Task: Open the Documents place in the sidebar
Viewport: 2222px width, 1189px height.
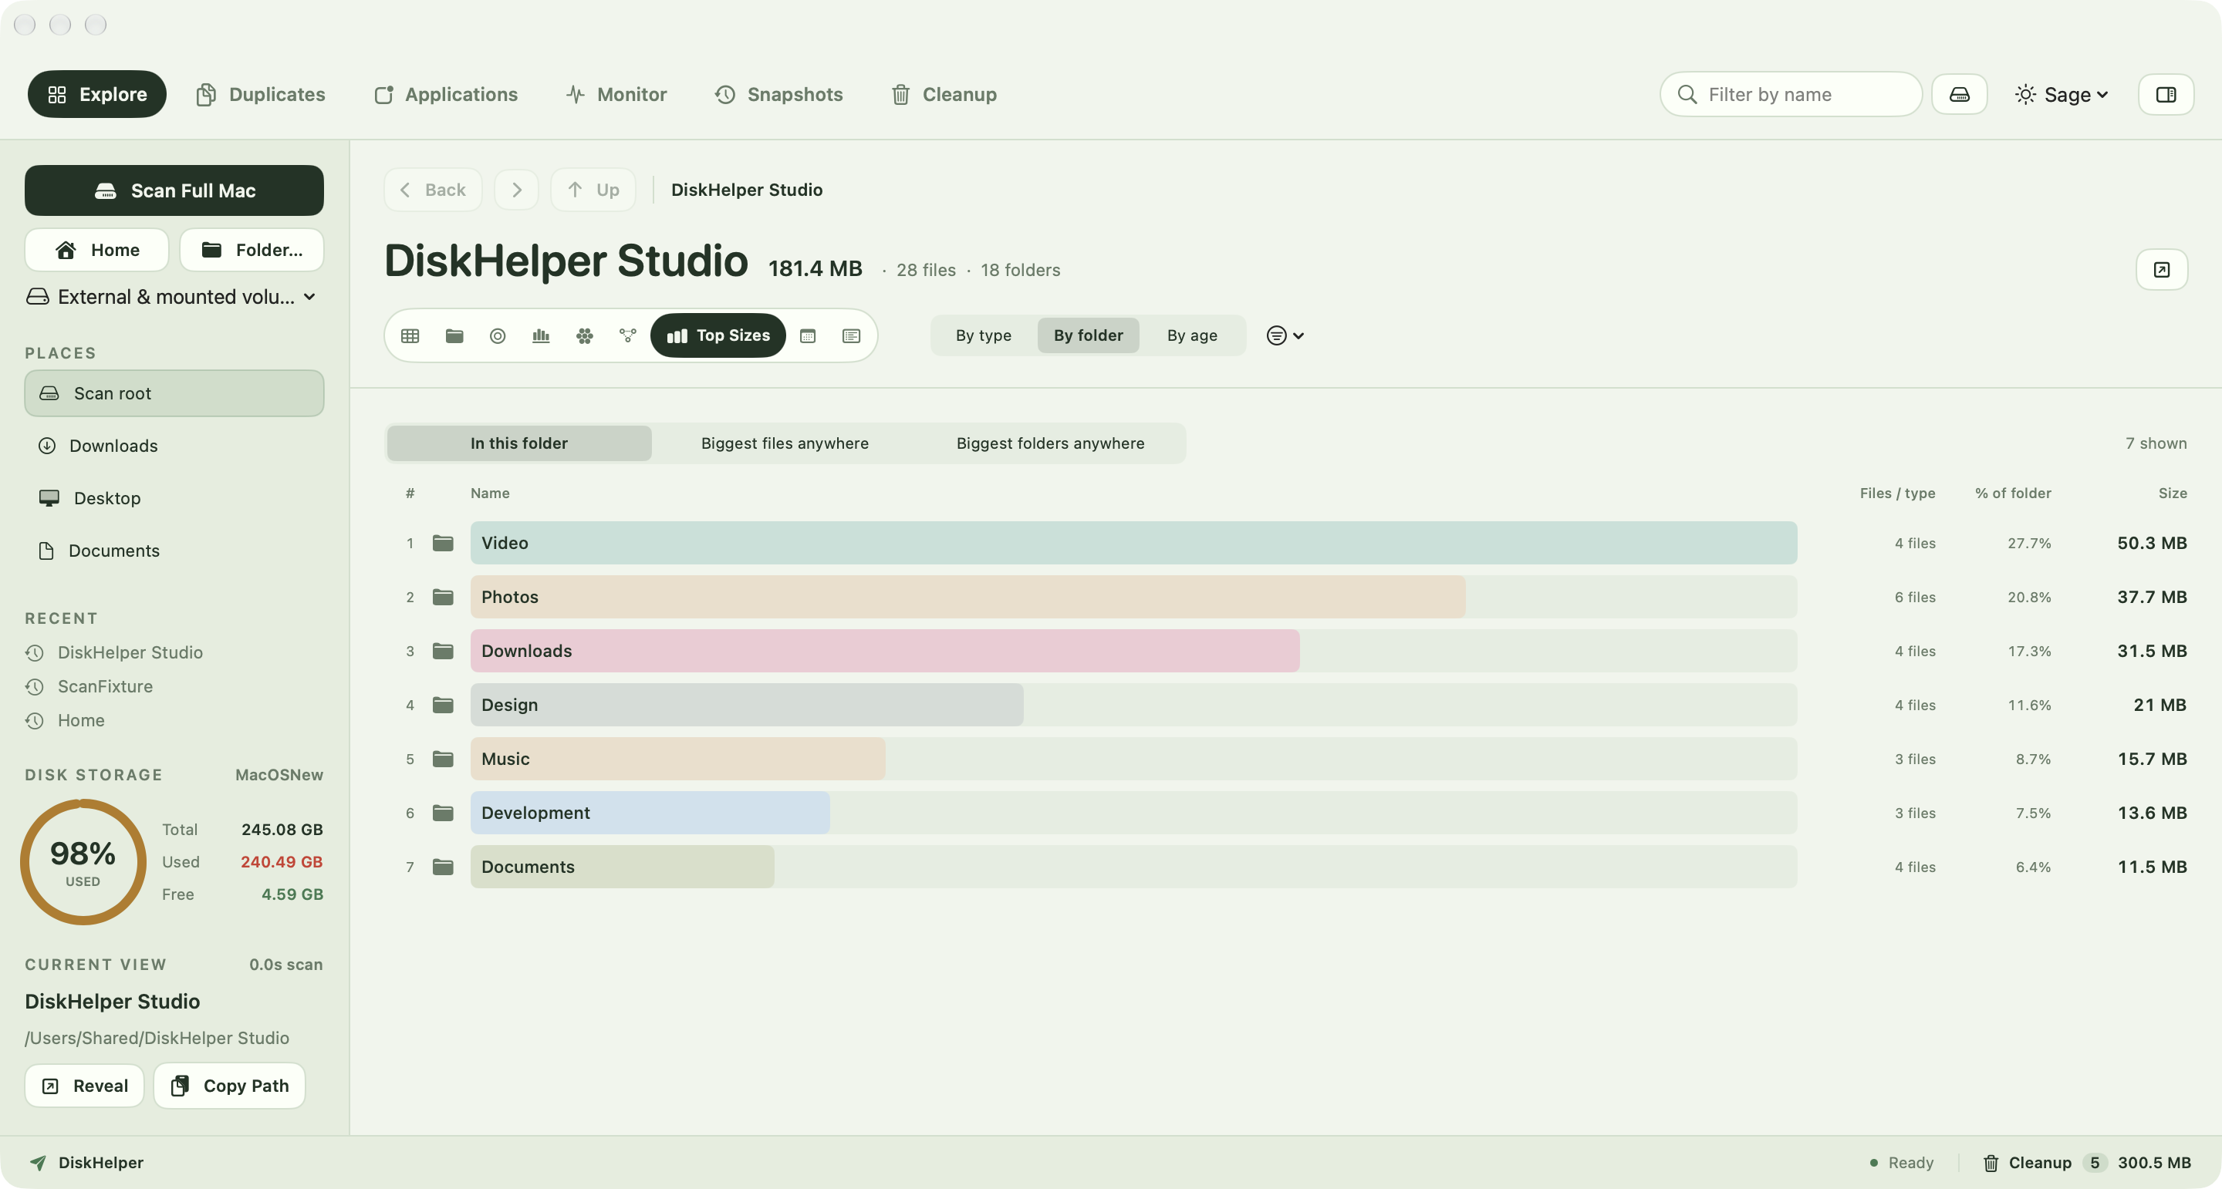Action: [174, 550]
